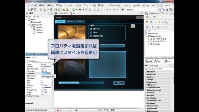Click the ビジュアルにバインド link
This screenshot has width=199, height=112.
[x=33, y=96]
